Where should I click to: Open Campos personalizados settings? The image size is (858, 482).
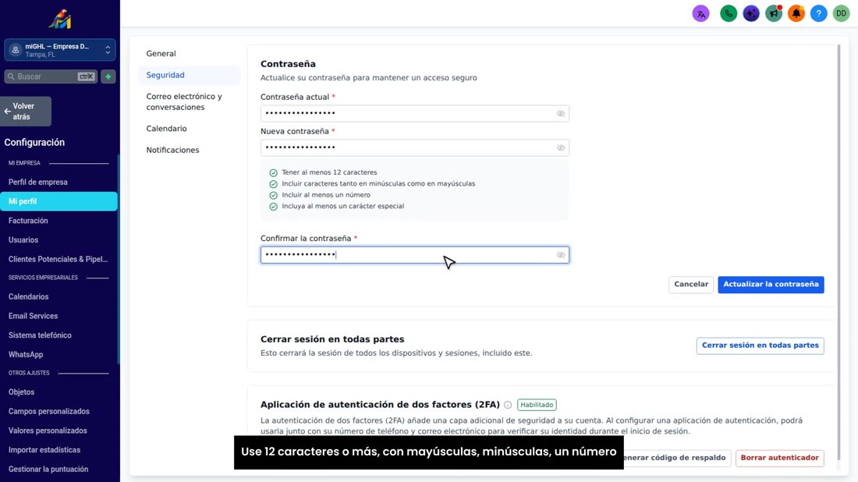click(48, 412)
